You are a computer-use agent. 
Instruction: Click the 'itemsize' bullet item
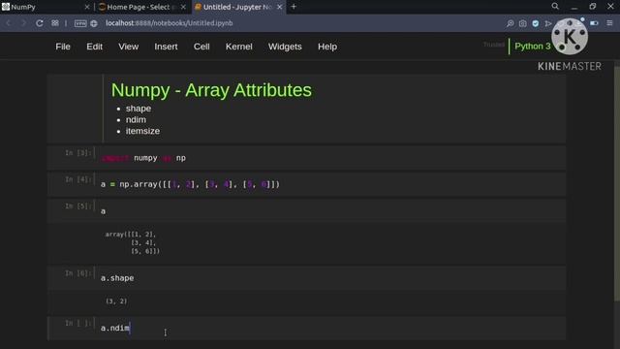(142, 131)
